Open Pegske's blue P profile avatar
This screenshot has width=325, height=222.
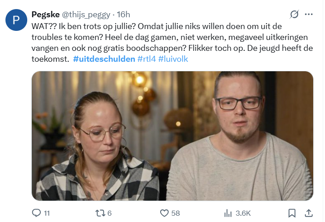16,20
